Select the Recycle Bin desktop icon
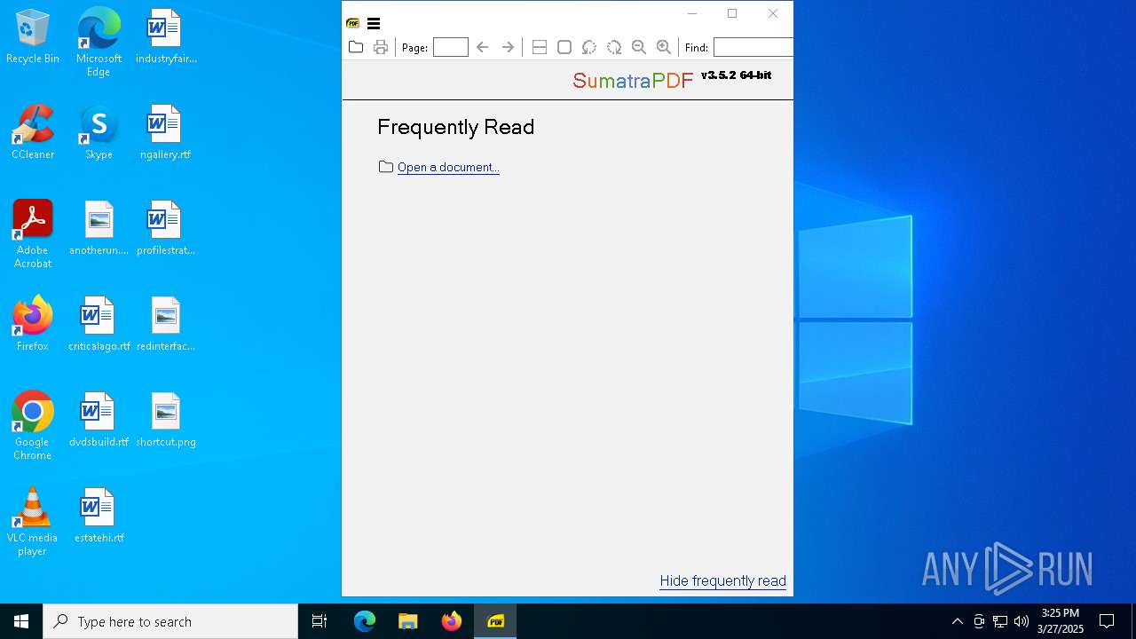Viewport: 1136px width, 639px height. tap(33, 37)
